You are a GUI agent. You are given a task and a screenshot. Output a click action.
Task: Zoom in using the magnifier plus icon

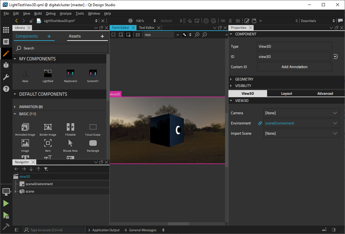(197, 34)
